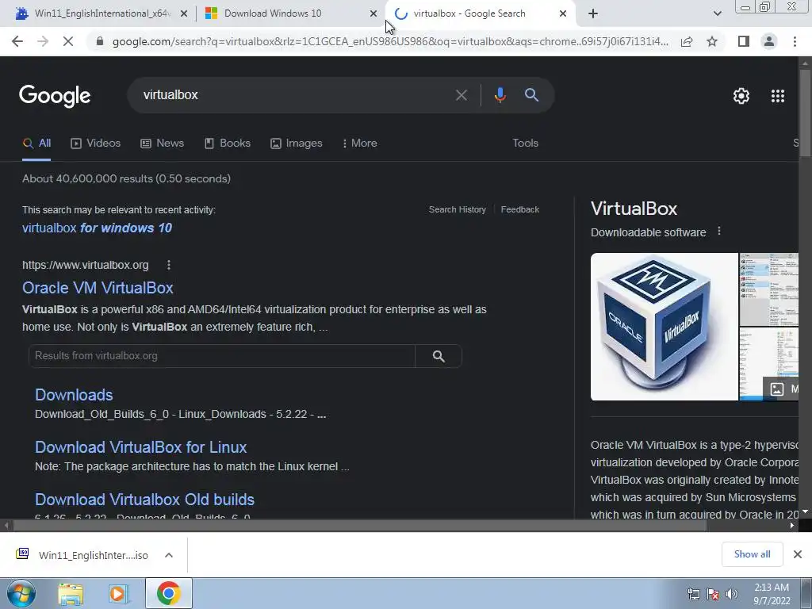Search within virtualbox.org results

439,356
